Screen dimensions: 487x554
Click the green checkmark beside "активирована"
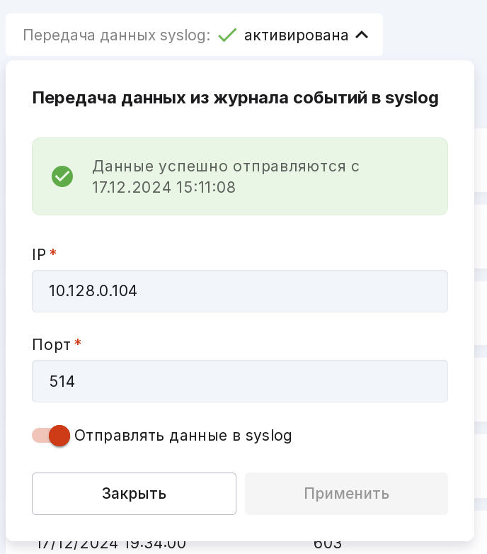tap(227, 35)
